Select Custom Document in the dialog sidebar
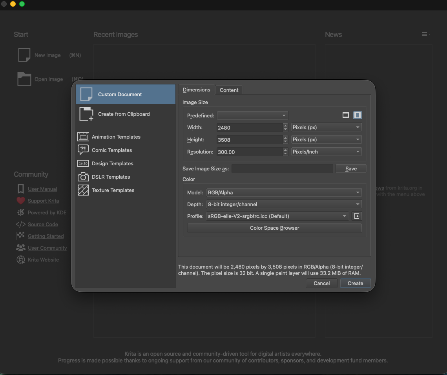447x375 pixels. click(126, 94)
